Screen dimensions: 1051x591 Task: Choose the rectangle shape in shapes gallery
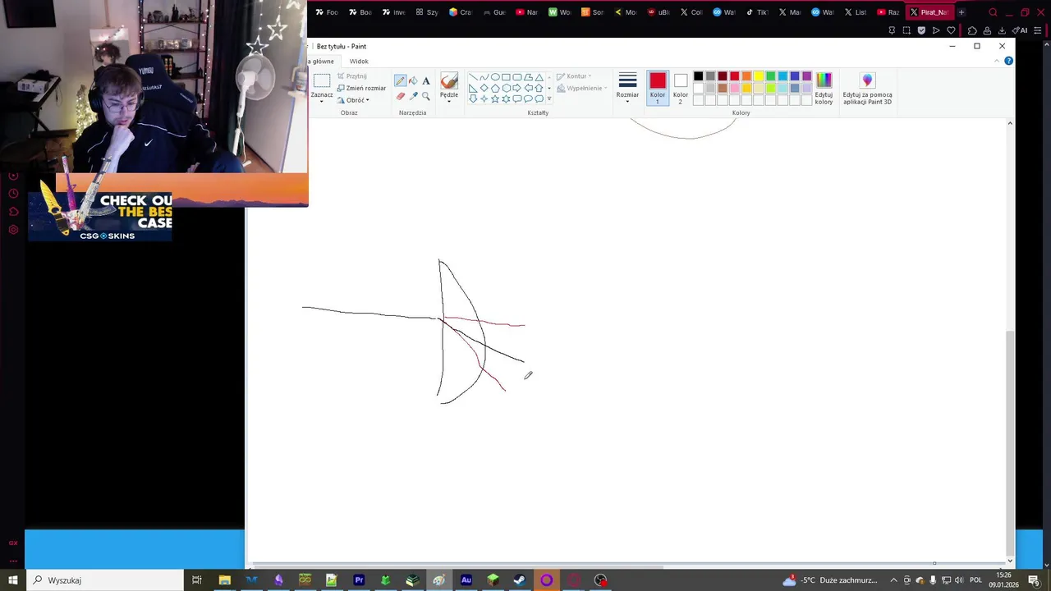coord(506,77)
